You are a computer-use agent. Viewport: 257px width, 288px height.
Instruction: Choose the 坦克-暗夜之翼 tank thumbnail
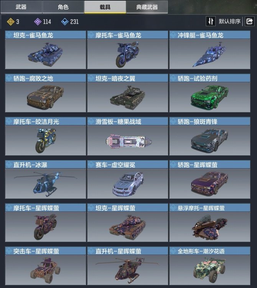pyautogui.click(x=128, y=97)
